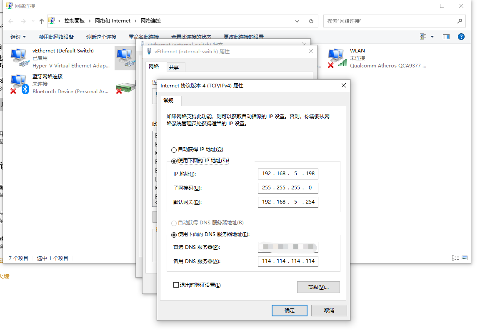Click the back navigation arrow in Explorer
Screen dimensions: 490x333
pos(11,21)
